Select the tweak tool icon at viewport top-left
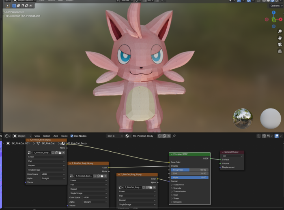284x210 pixels. (x=8, y=6)
